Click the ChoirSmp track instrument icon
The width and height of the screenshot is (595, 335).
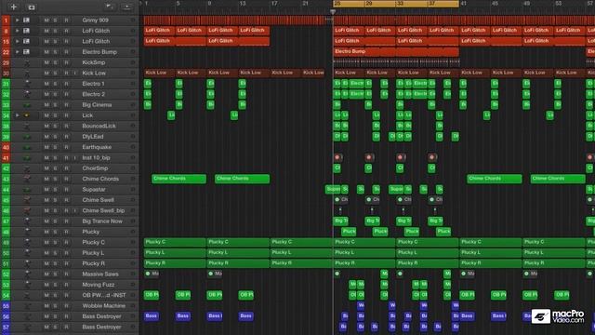27,168
